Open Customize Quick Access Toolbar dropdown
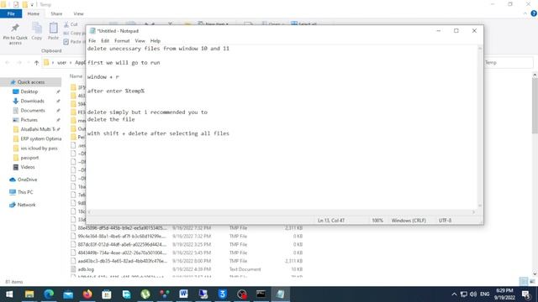This screenshot has width=538, height=302. pyautogui.click(x=32, y=4)
